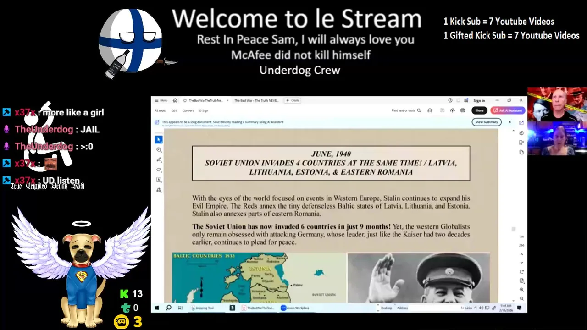This screenshot has height=330, width=587.
Task: Choose the Sign stamp tool
Action: (x=159, y=190)
